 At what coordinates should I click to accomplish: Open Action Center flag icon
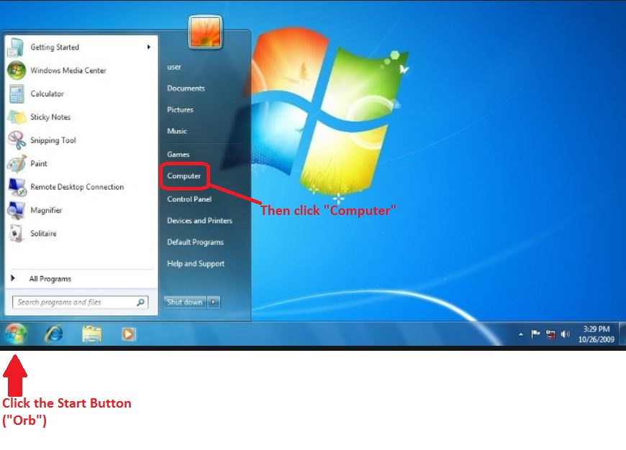(535, 334)
